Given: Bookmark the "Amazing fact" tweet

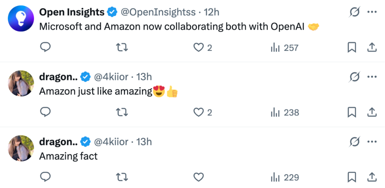Looking at the screenshot, I should click(x=352, y=177).
